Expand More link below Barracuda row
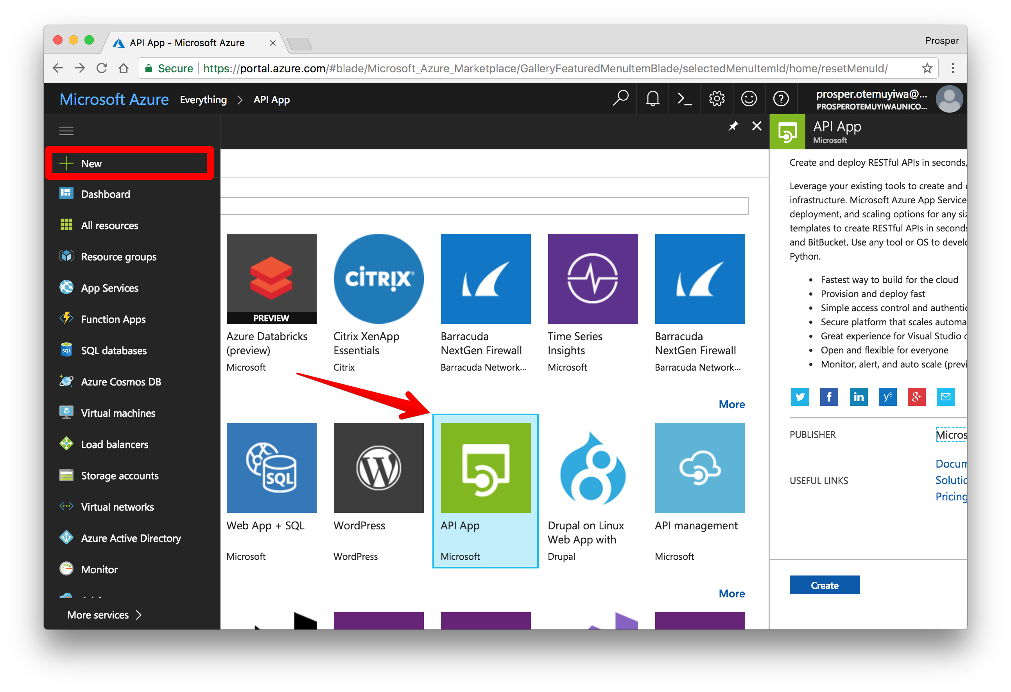The height and width of the screenshot is (692, 1011). [x=731, y=405]
